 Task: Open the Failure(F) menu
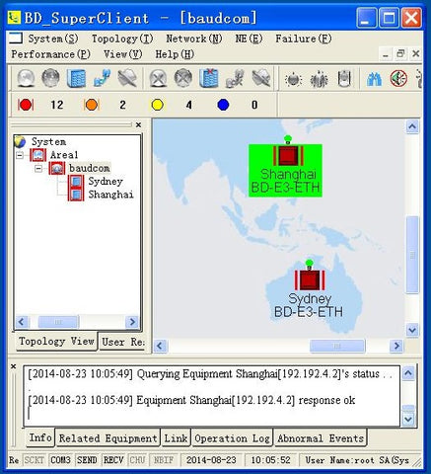304,39
